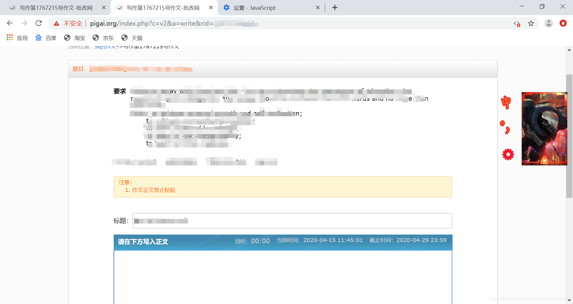The width and height of the screenshot is (573, 304).
Task: Click the 标题 title input field
Action: click(292, 221)
